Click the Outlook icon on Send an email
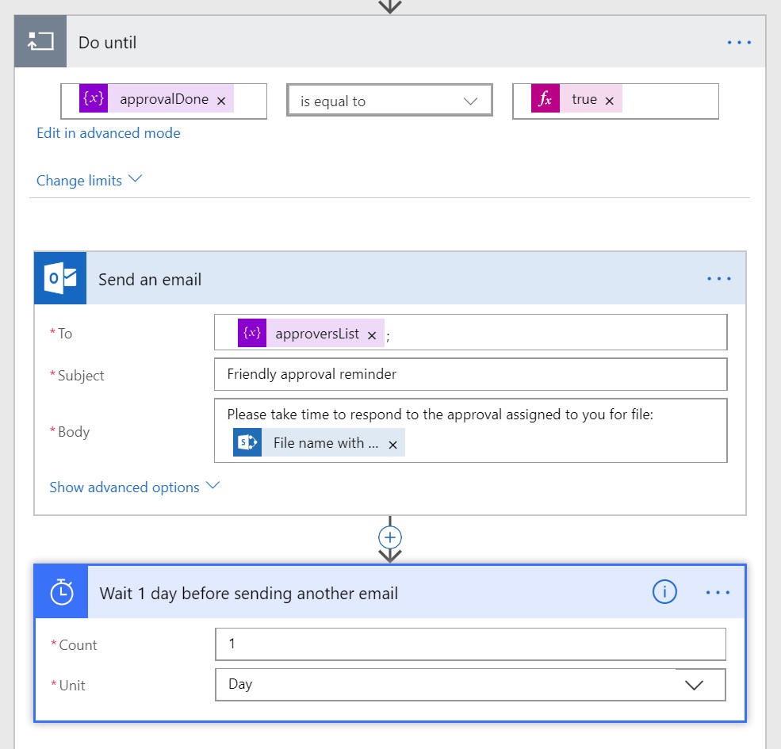 pyautogui.click(x=60, y=279)
